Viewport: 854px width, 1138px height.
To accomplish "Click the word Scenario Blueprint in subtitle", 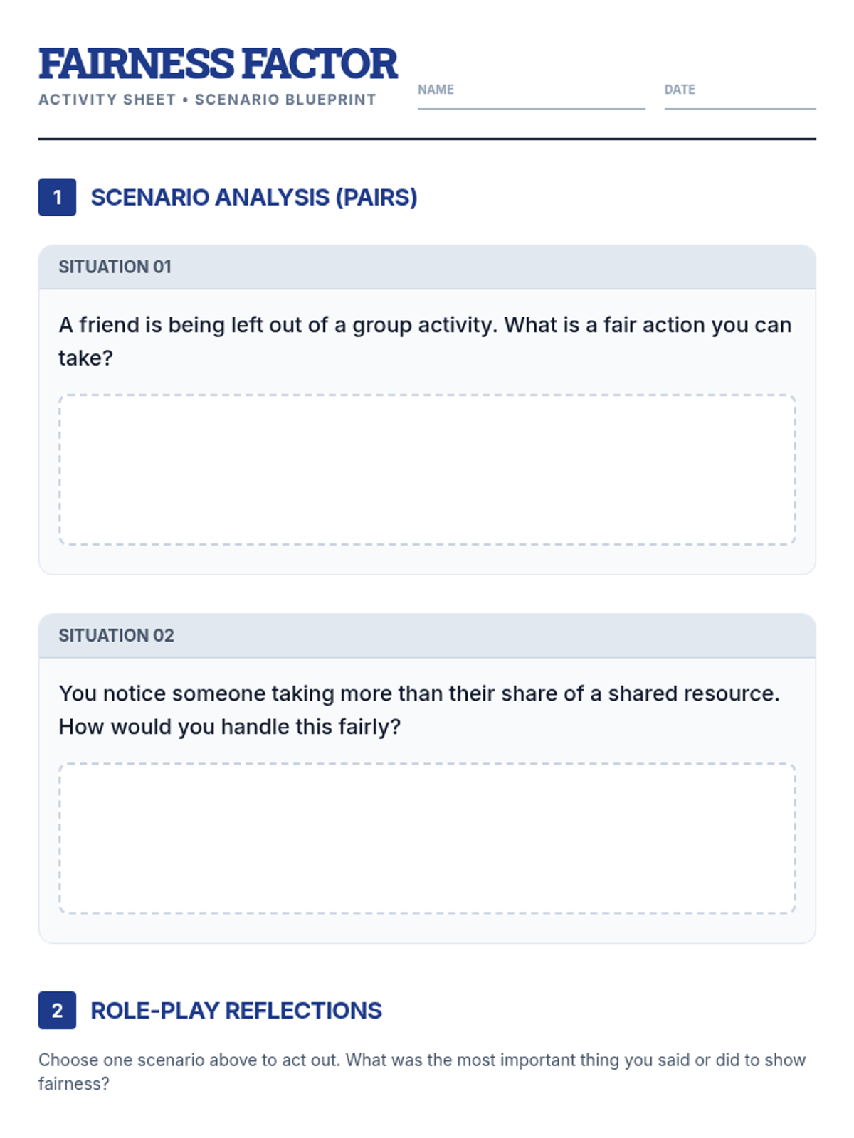I will point(285,100).
